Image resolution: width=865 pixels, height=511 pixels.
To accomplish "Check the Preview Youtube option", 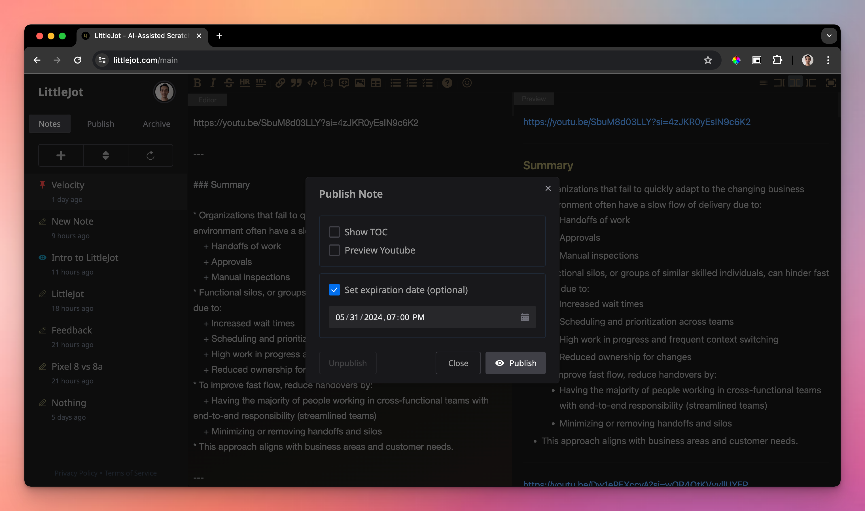I will (334, 250).
